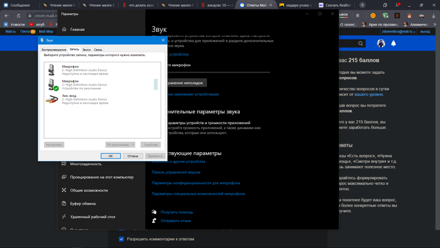Open Параметры конфиденциальности для микрофона link
The height and width of the screenshot is (248, 440).
(196, 183)
